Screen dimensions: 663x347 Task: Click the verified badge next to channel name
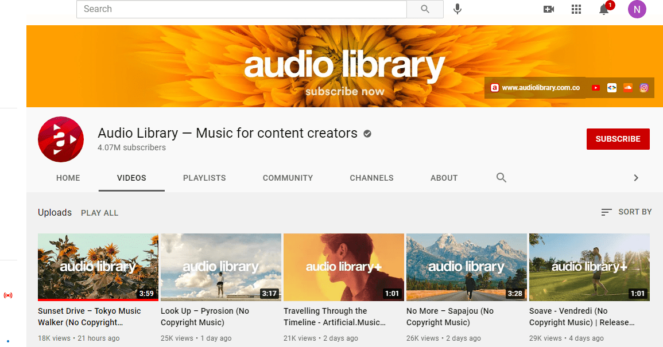[x=367, y=133]
